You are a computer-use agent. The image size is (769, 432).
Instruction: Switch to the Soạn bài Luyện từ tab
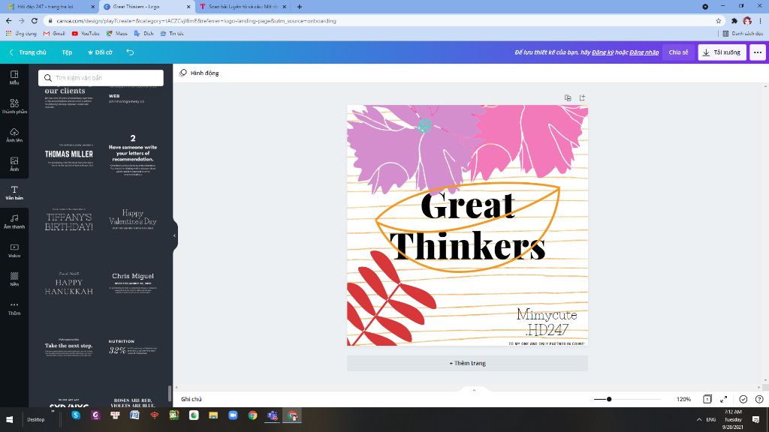(244, 7)
